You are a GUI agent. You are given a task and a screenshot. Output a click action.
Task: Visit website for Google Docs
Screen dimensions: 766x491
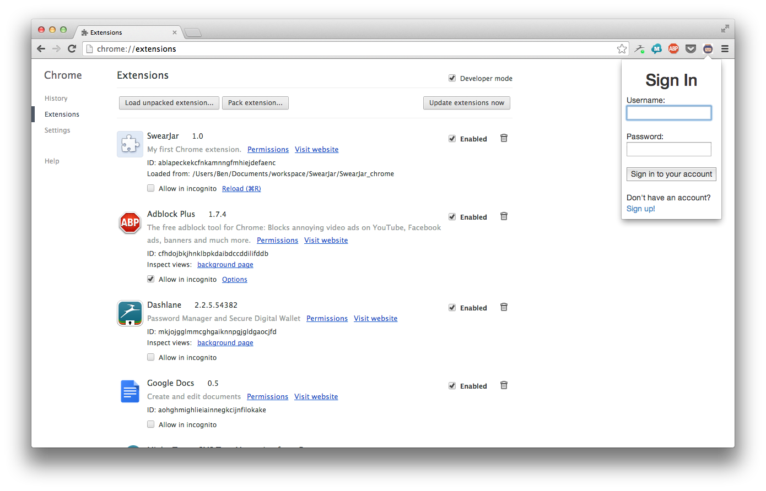pos(316,397)
